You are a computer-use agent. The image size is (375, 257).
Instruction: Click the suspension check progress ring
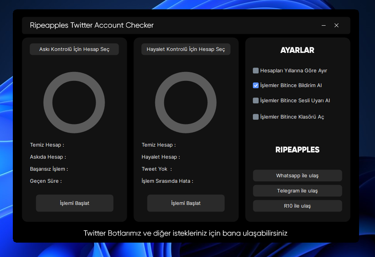click(74, 103)
